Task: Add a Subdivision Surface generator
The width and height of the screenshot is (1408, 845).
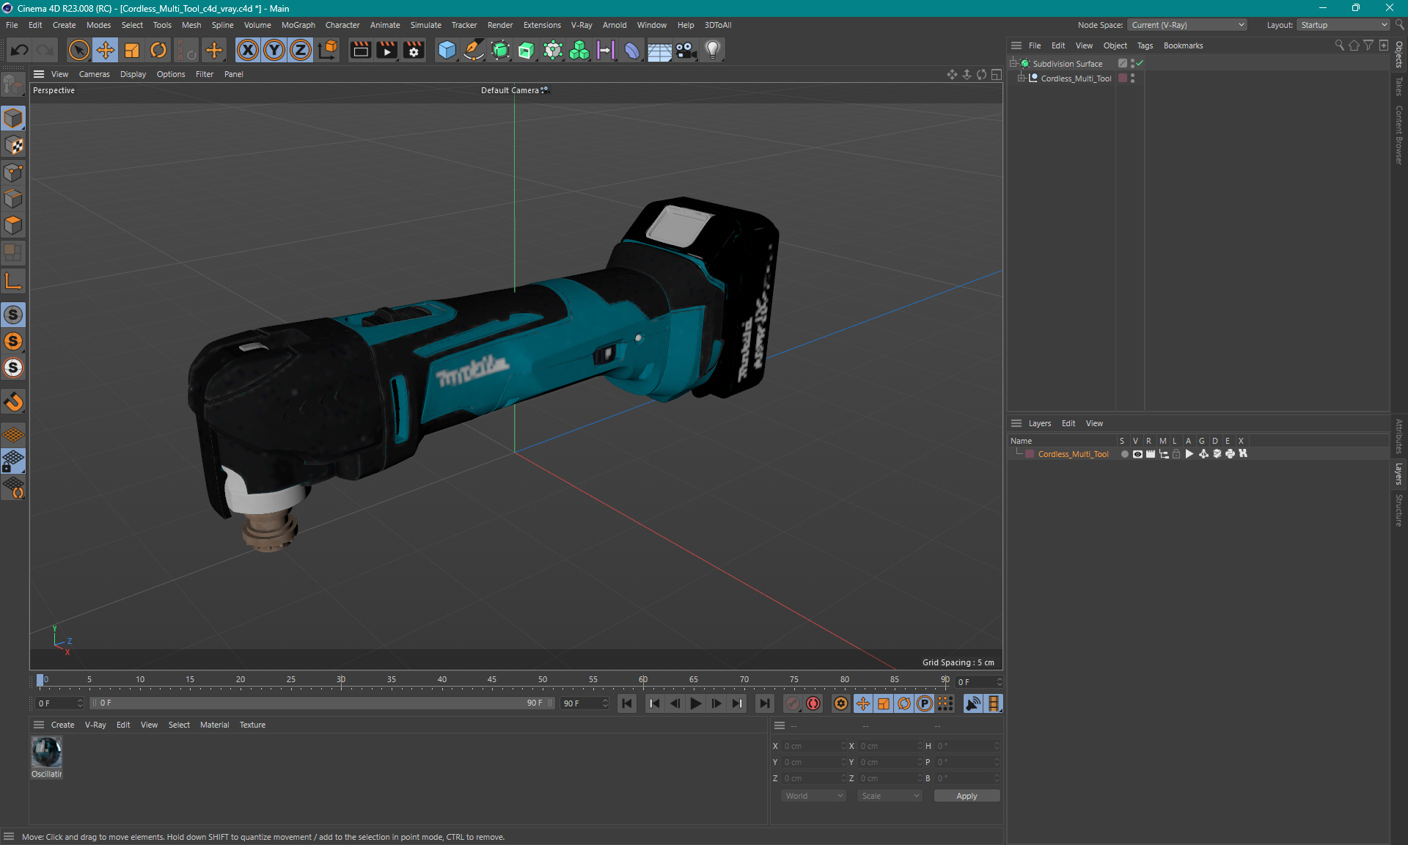Action: click(x=500, y=50)
